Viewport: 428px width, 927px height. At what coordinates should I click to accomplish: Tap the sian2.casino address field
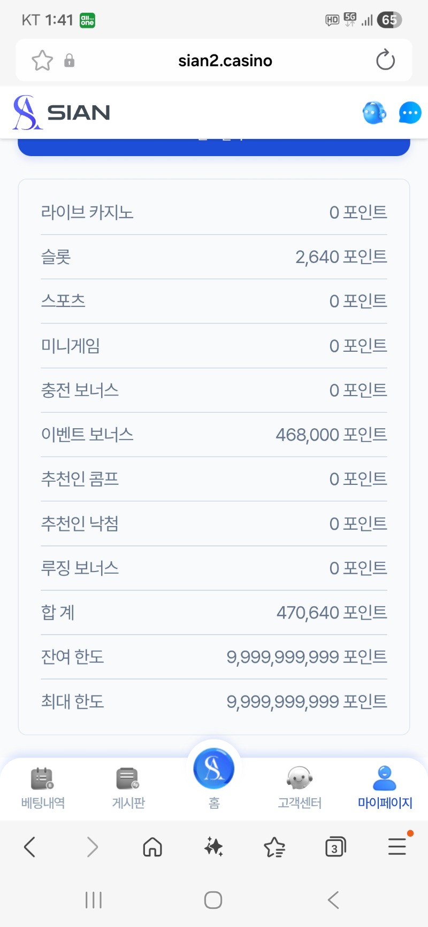tap(225, 60)
